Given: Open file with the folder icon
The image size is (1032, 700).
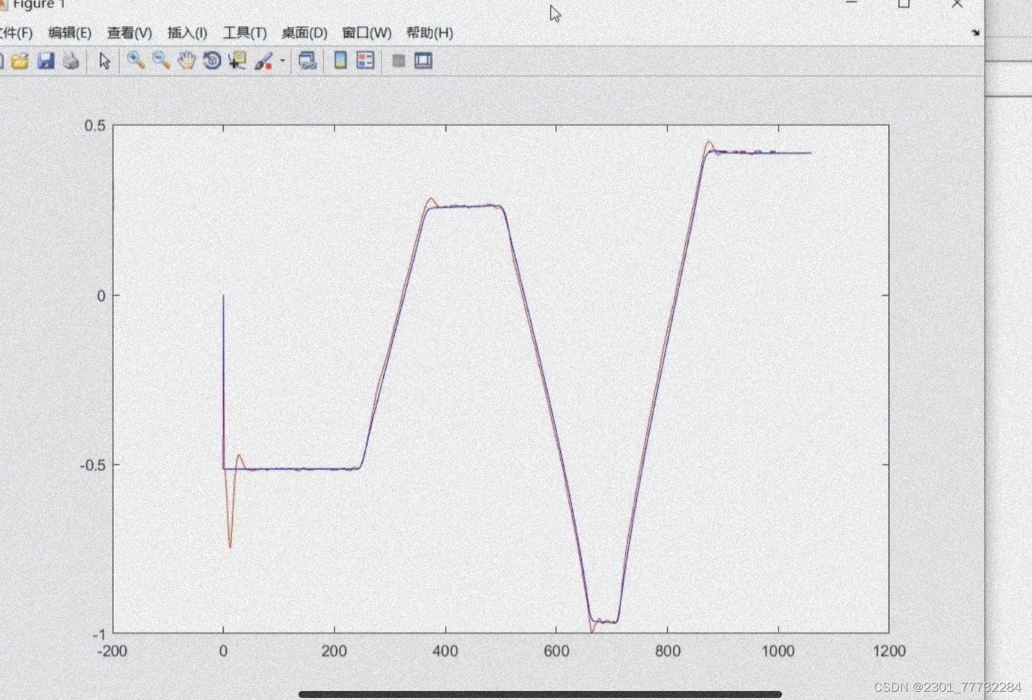Looking at the screenshot, I should (x=20, y=61).
